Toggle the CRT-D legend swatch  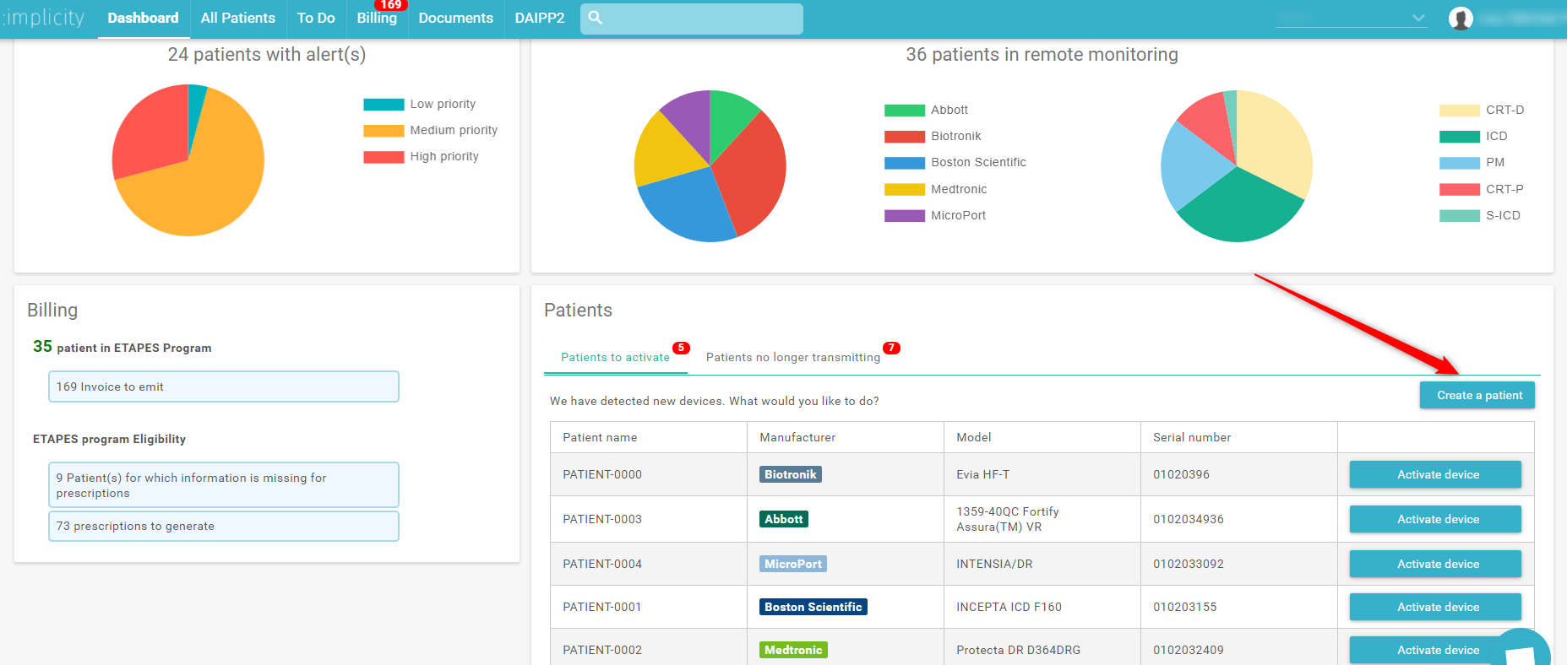coord(1460,111)
